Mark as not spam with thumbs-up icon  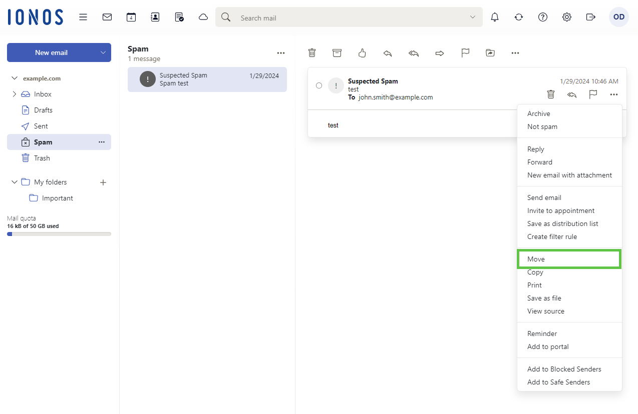pyautogui.click(x=363, y=53)
